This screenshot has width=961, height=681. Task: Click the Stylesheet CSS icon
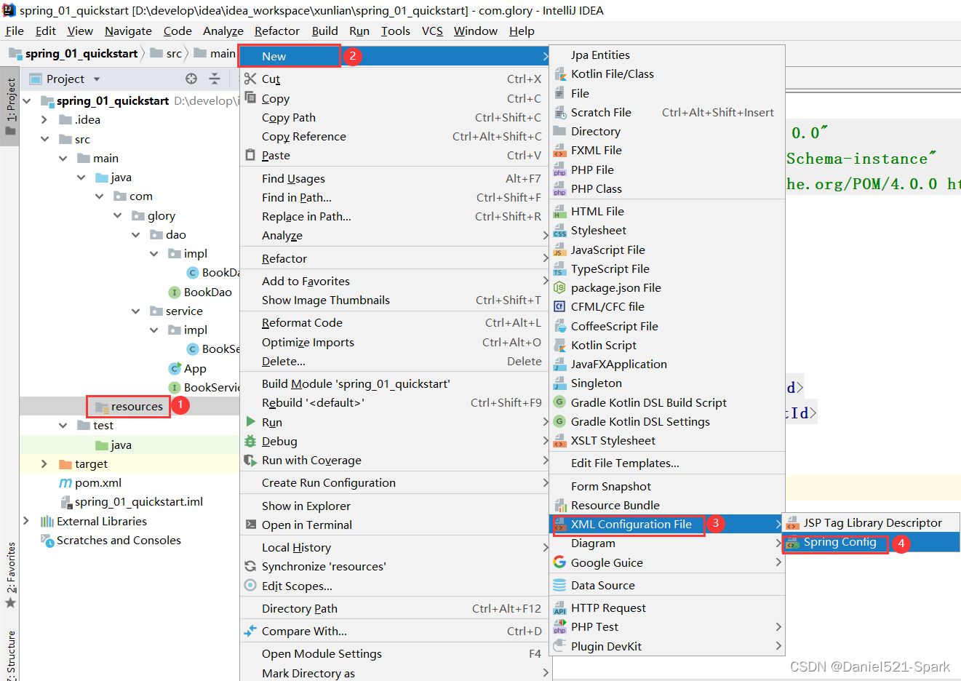click(559, 231)
